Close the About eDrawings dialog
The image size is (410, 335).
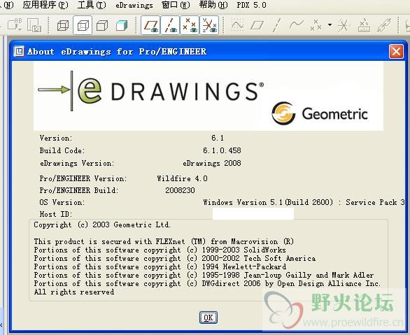(x=396, y=52)
